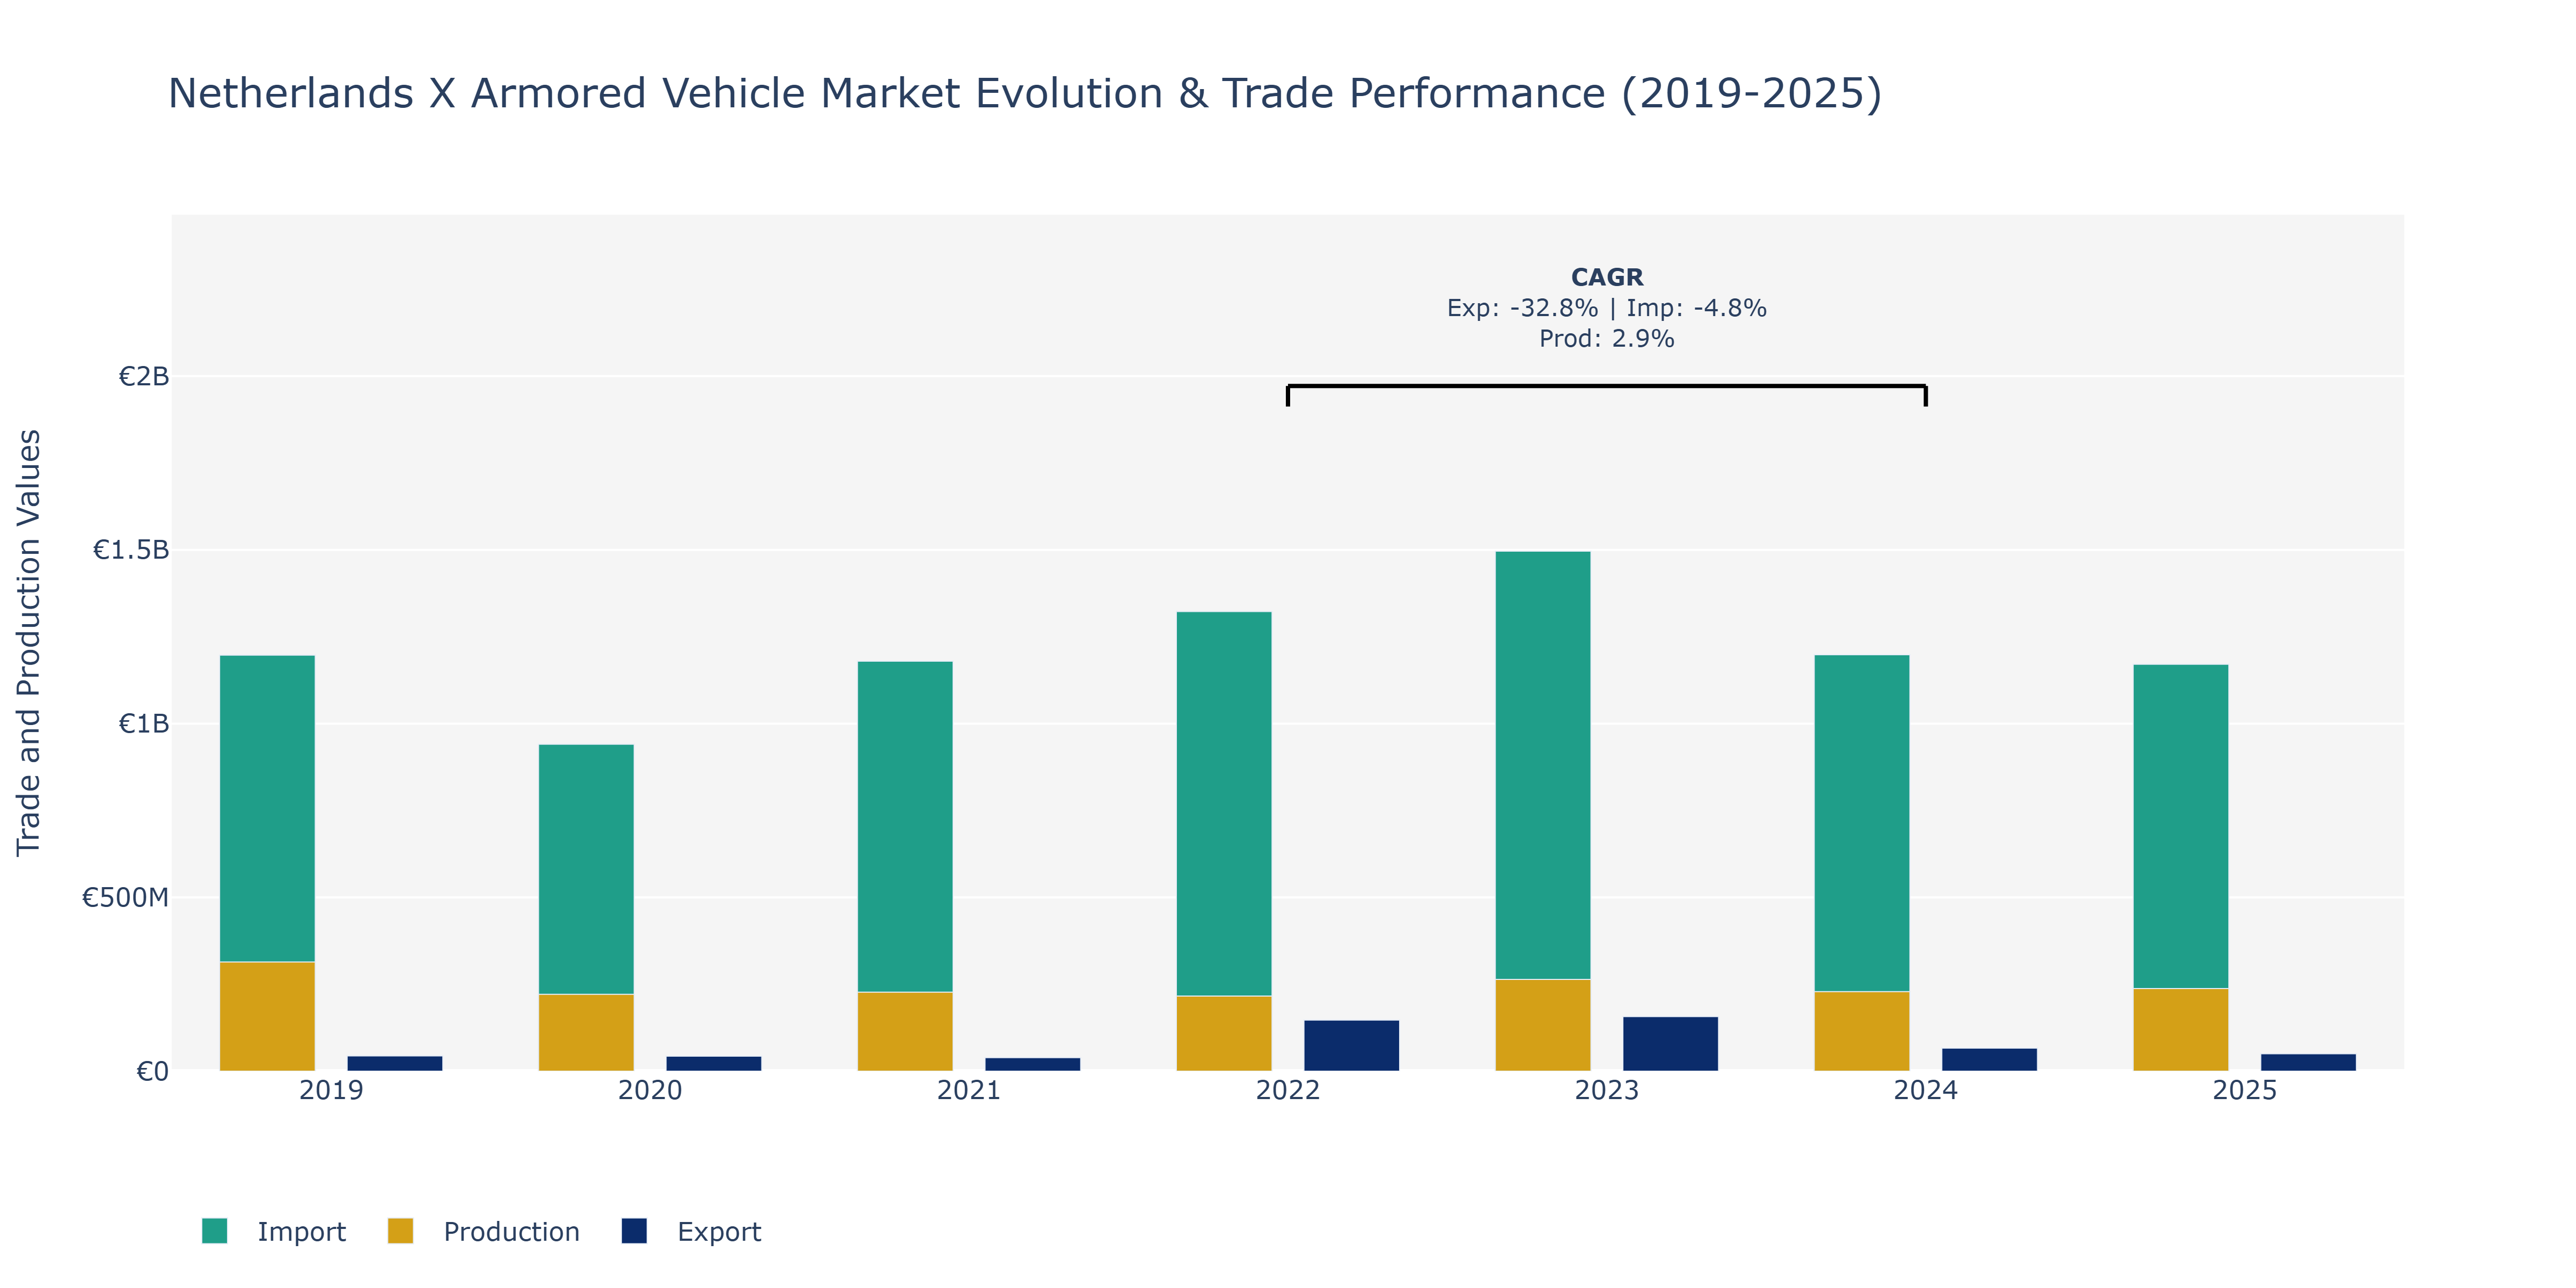Screen dimensions: 2576x1288
Task: Select the 2022 Import bar segment
Action: [x=1224, y=803]
